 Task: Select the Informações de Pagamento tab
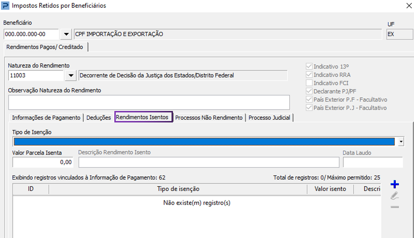(46, 117)
